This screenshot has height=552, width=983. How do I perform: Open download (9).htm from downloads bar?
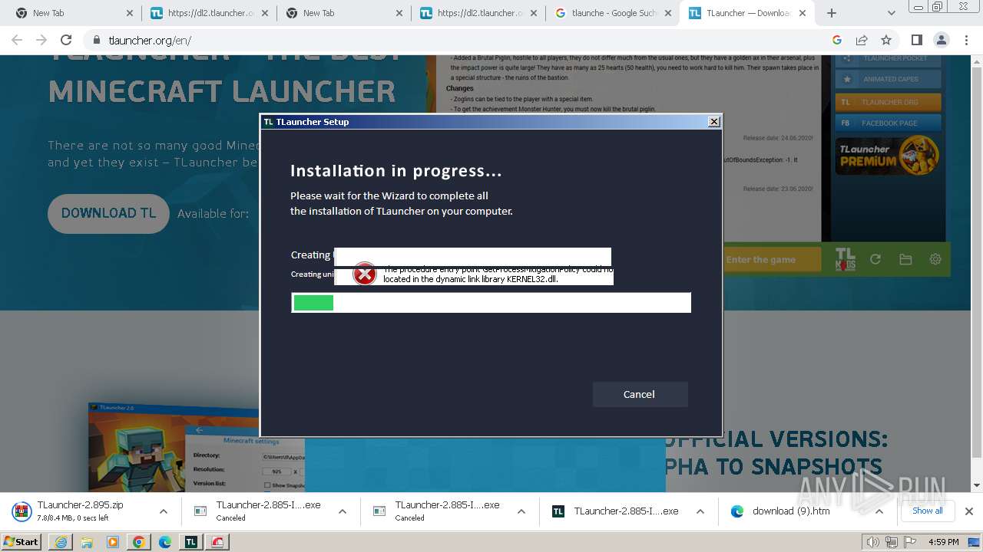pyautogui.click(x=791, y=511)
